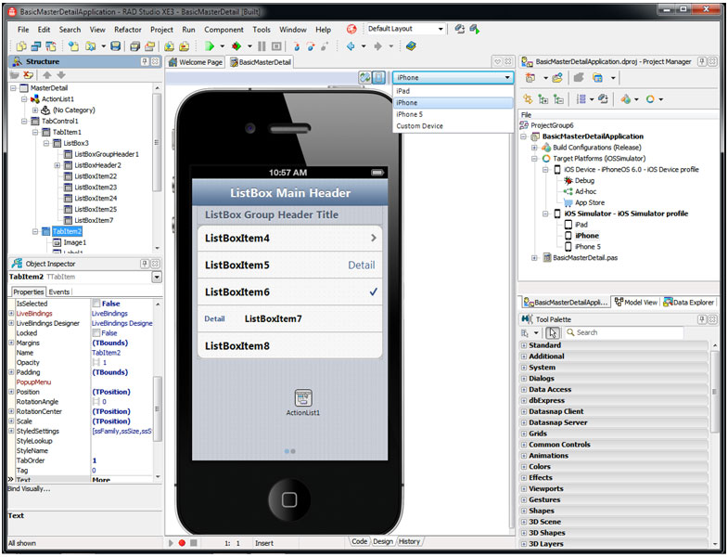Switch to the Code tab
The image size is (728, 557).
click(359, 541)
